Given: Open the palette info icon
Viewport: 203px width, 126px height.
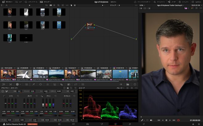Looking at the screenshot, I should pyautogui.click(x=135, y=84).
